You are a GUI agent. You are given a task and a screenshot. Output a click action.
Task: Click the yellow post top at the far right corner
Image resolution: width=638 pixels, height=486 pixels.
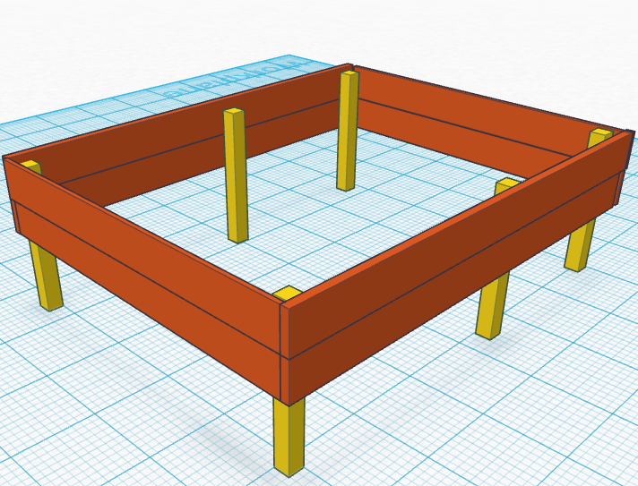tap(600, 135)
